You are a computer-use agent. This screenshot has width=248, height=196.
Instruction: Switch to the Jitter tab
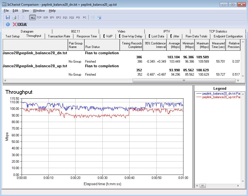pyautogui.click(x=175, y=36)
